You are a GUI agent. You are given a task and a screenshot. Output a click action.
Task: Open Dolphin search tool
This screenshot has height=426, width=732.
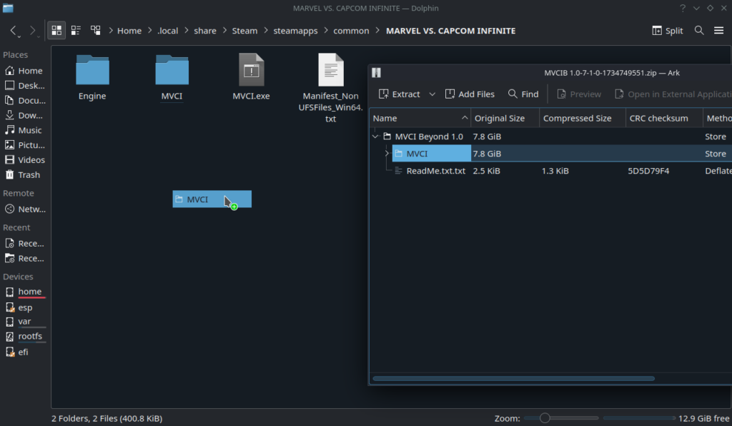[x=699, y=31]
